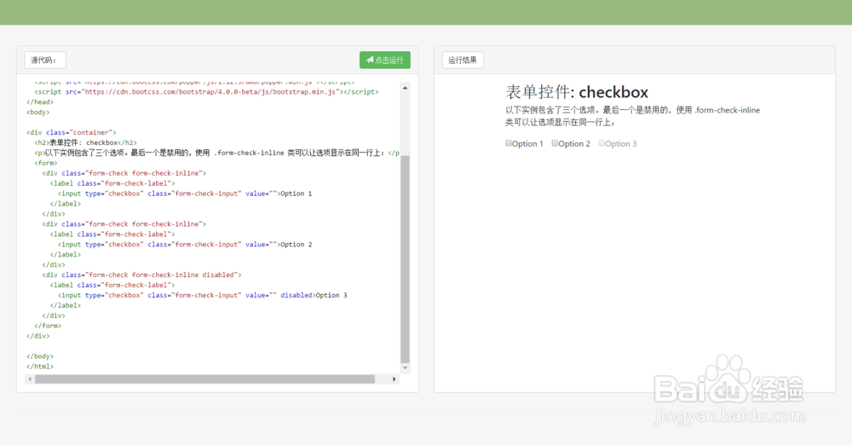Click the <div class="container"> code line
The height and width of the screenshot is (445, 852).
coord(72,132)
